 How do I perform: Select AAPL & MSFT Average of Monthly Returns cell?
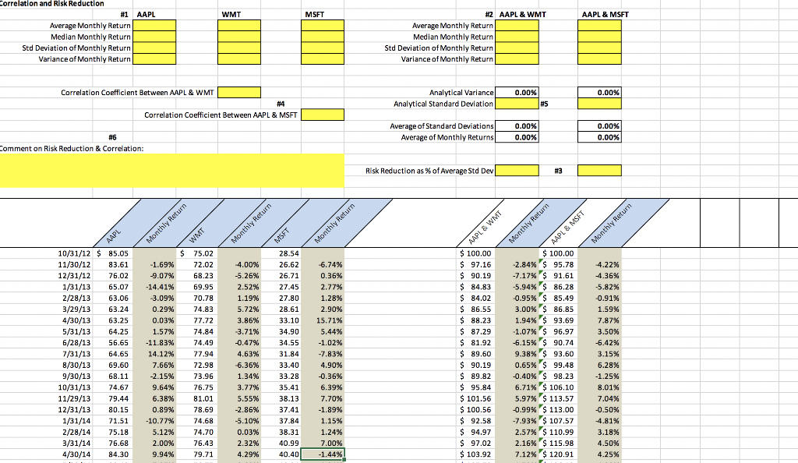[599, 137]
